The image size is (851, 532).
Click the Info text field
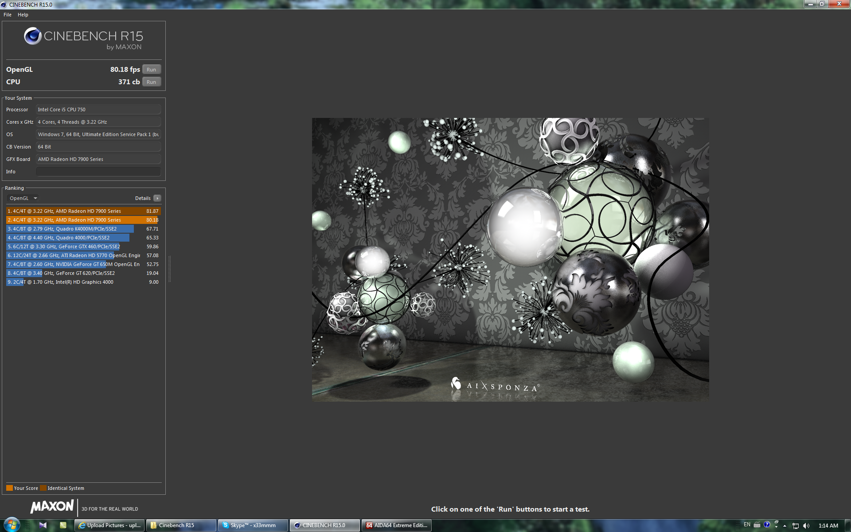coord(98,172)
